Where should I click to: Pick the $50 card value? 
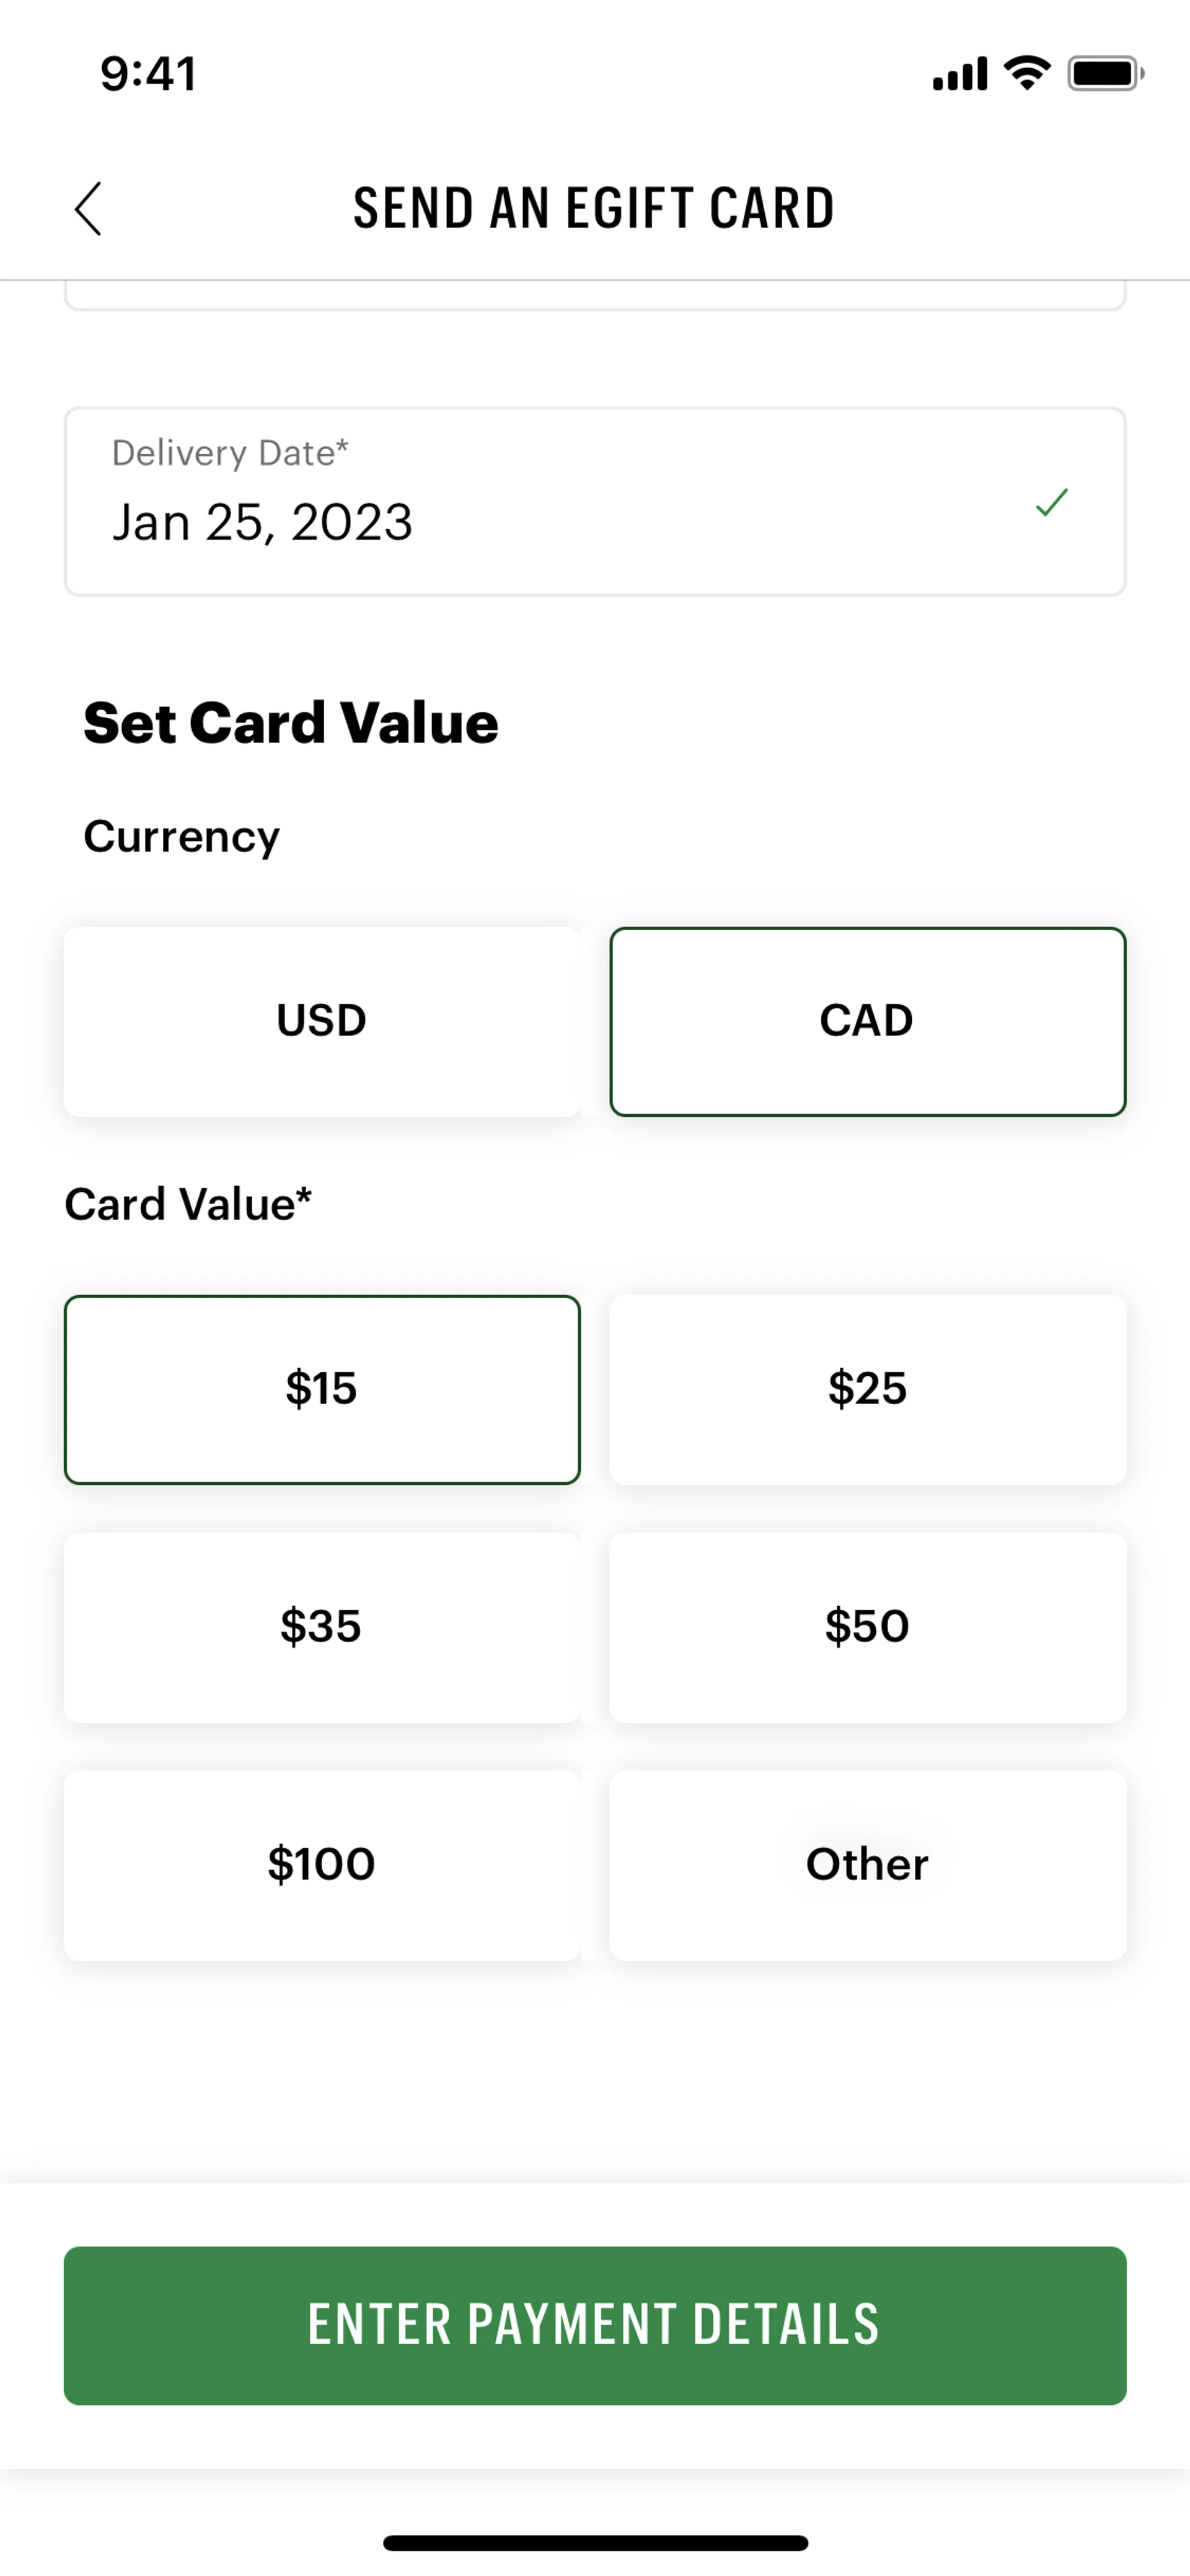tap(867, 1627)
